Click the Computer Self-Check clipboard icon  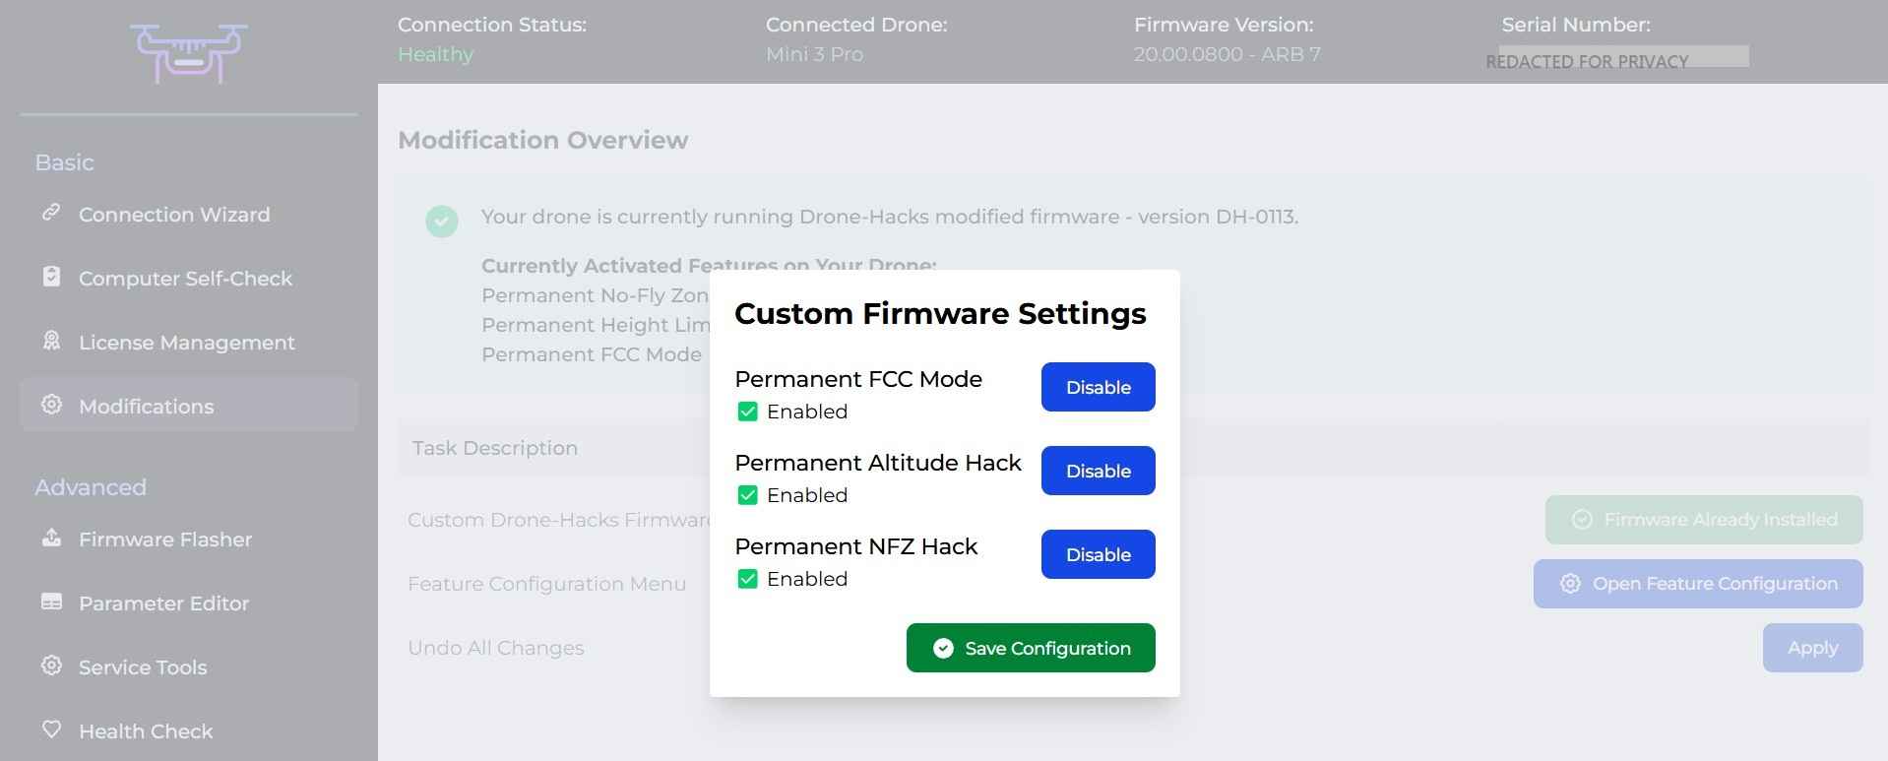tap(51, 277)
